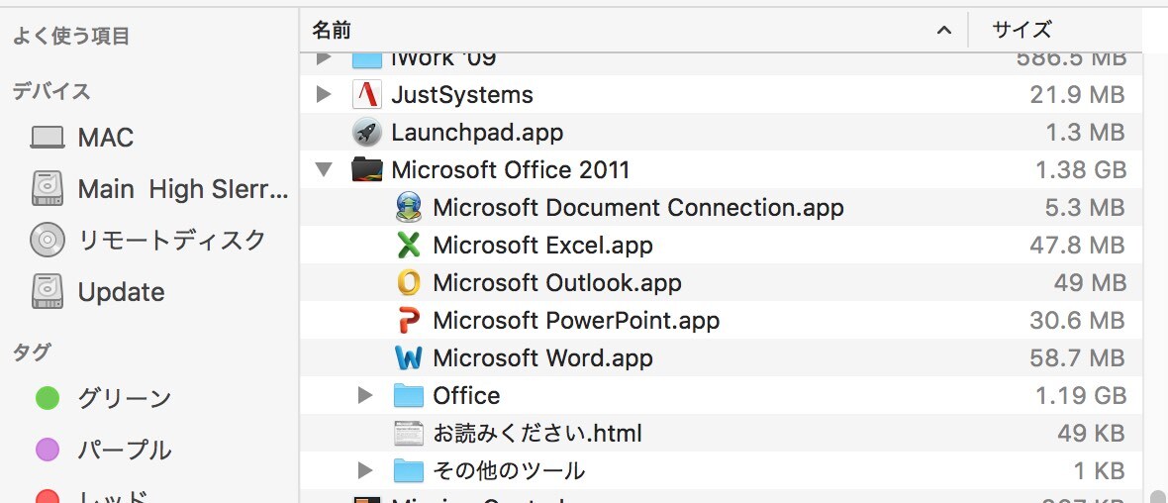
Task: Select お読みください.html file name
Action: click(x=537, y=433)
